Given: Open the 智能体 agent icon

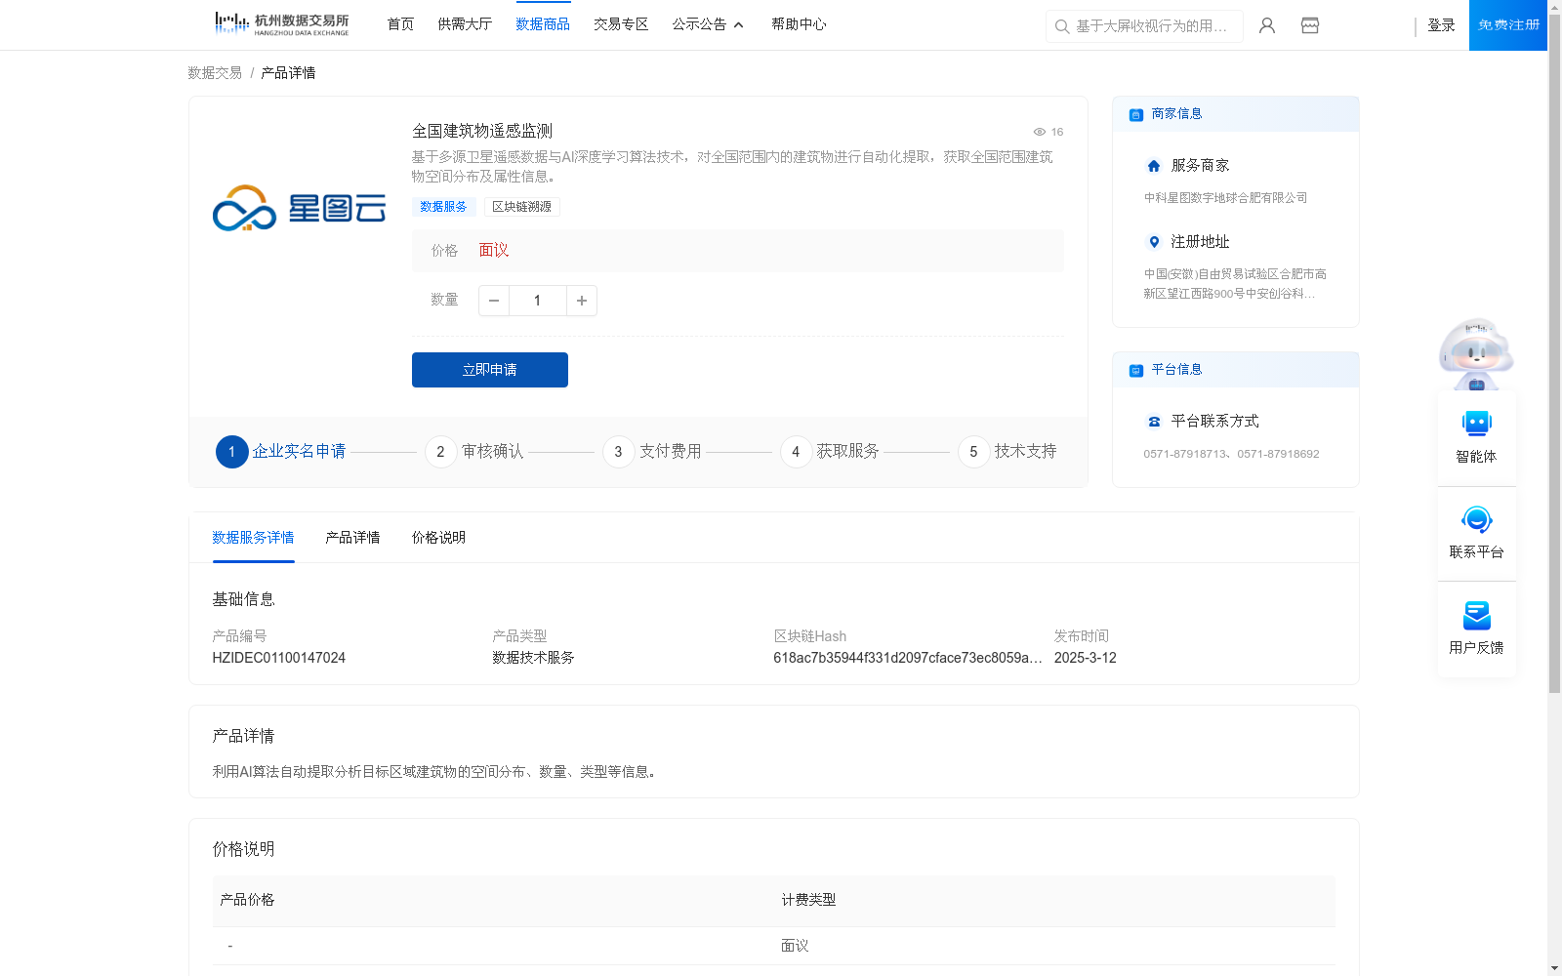Looking at the screenshot, I should 1477,424.
